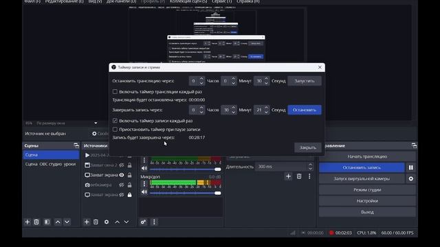440x247 pixels.
Task: Add a new scene with plus icon
Action: pyautogui.click(x=27, y=222)
